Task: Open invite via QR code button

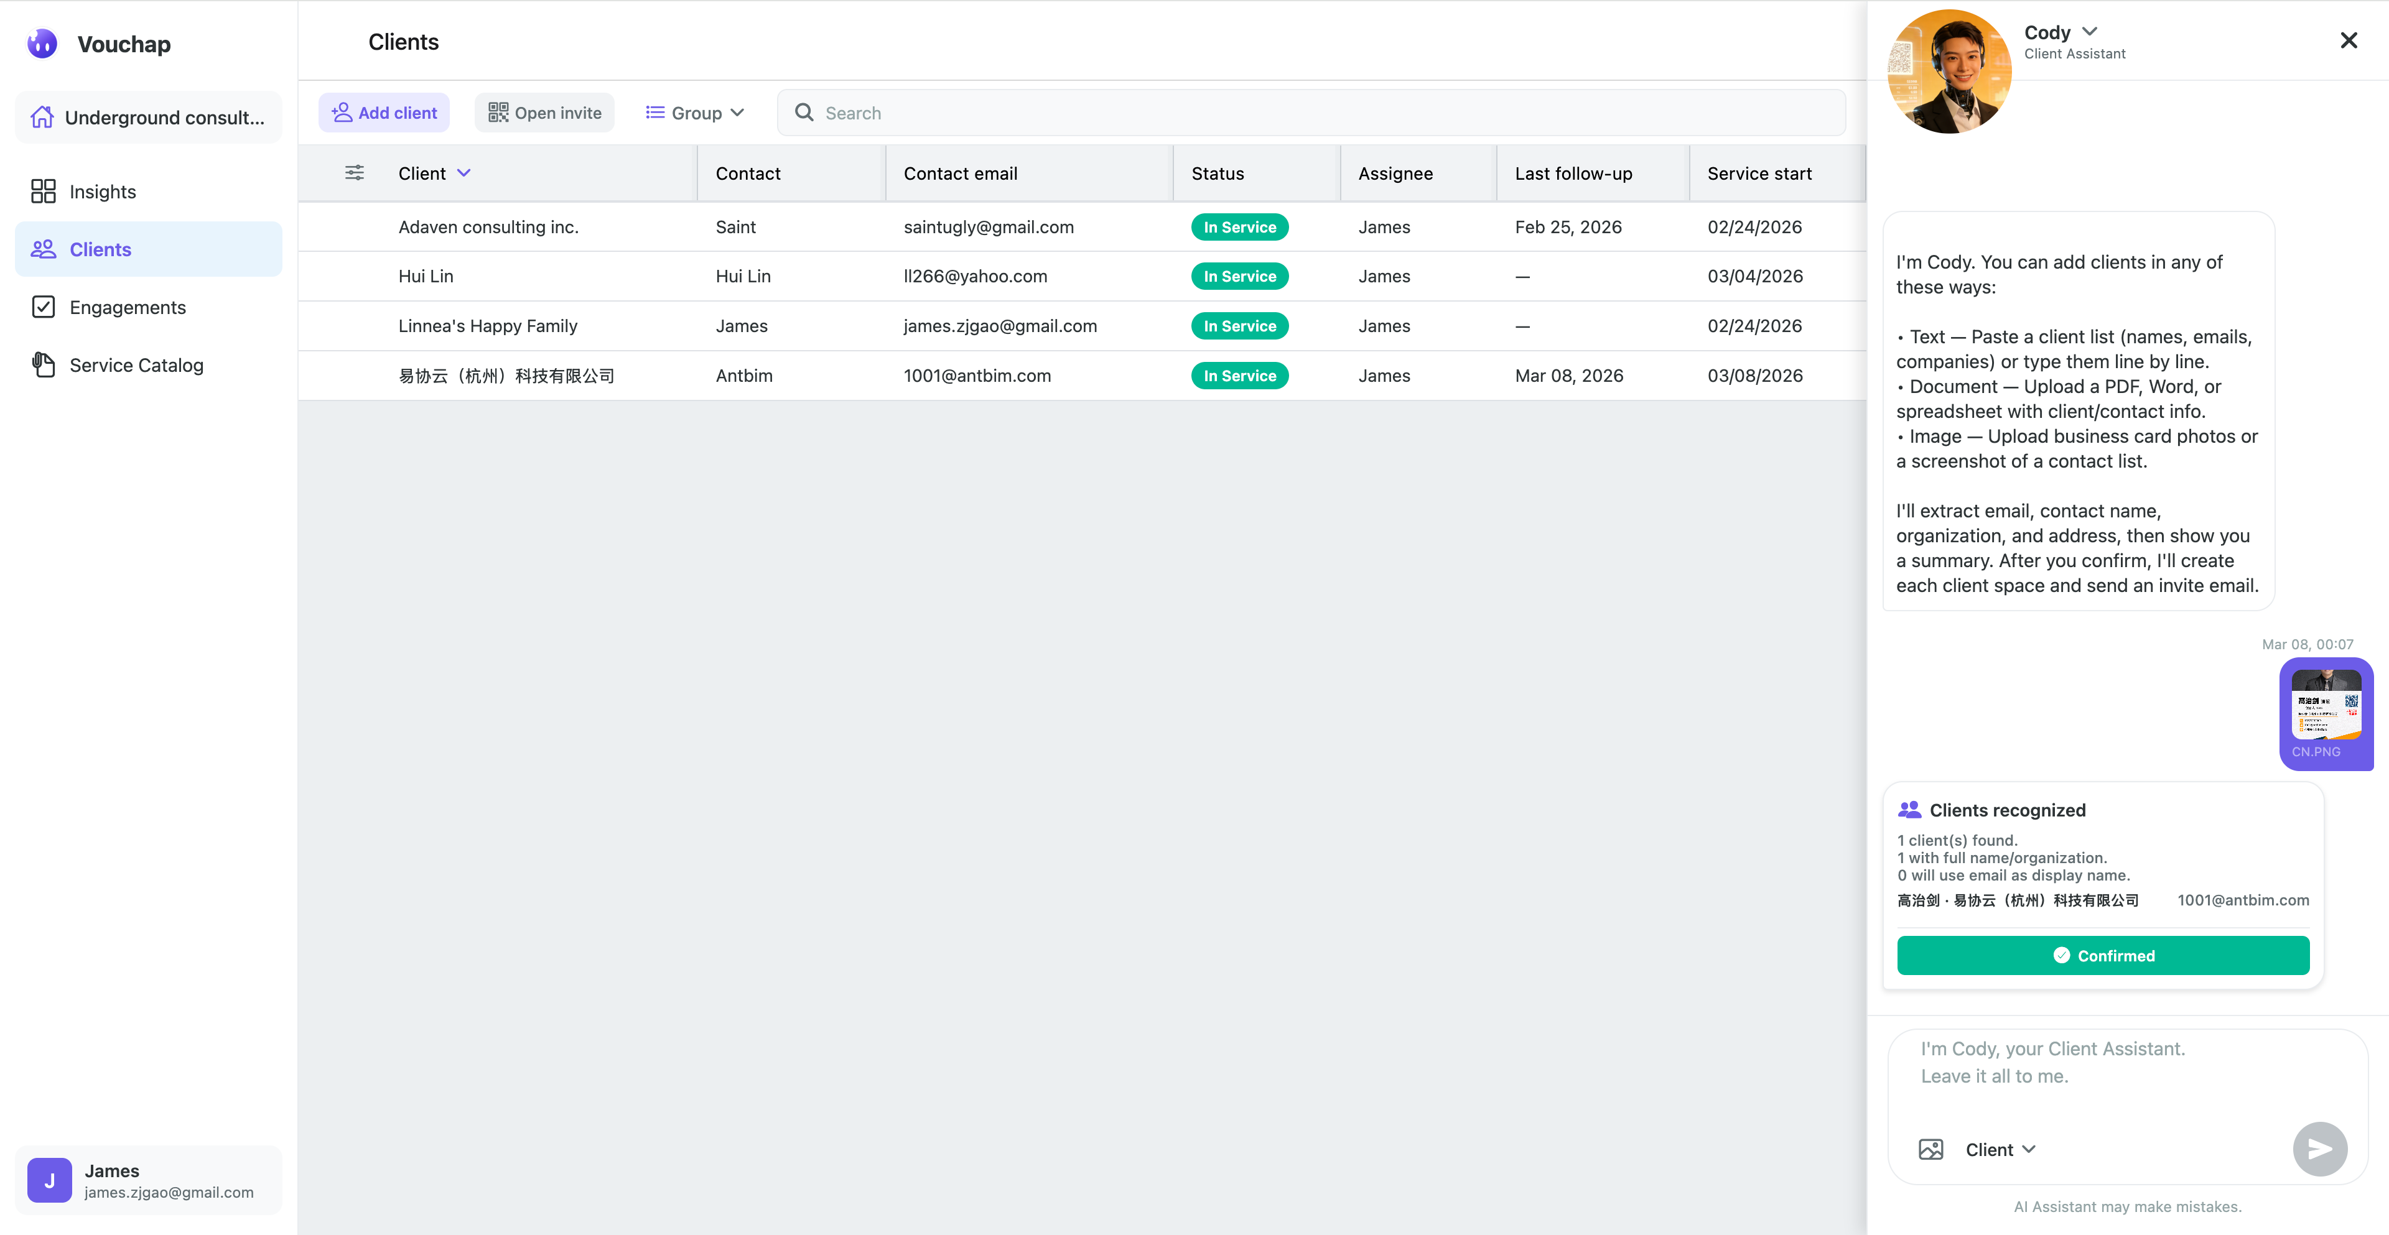Action: [x=544, y=112]
